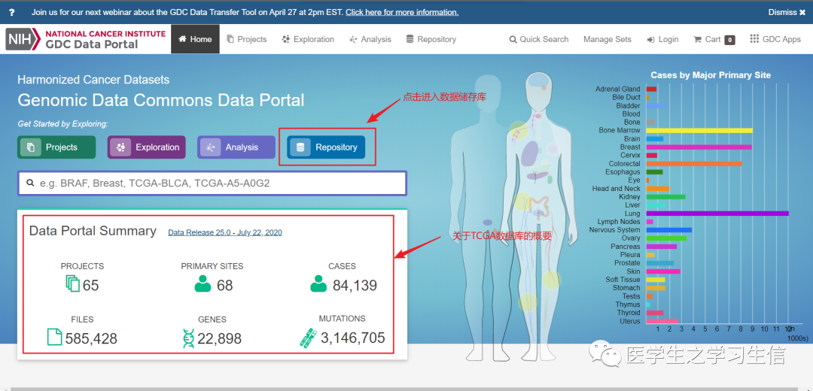
Task: Click the Adrenal Gland label in chart
Action: point(617,89)
